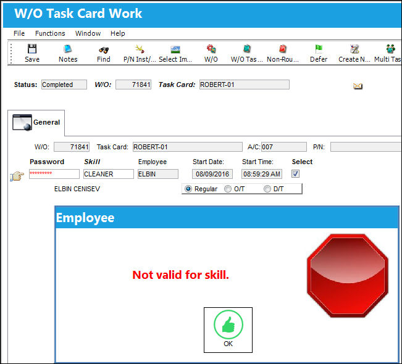Click the General tab W/O field 71841
Viewport: 402px width, 364px height.
[72, 147]
